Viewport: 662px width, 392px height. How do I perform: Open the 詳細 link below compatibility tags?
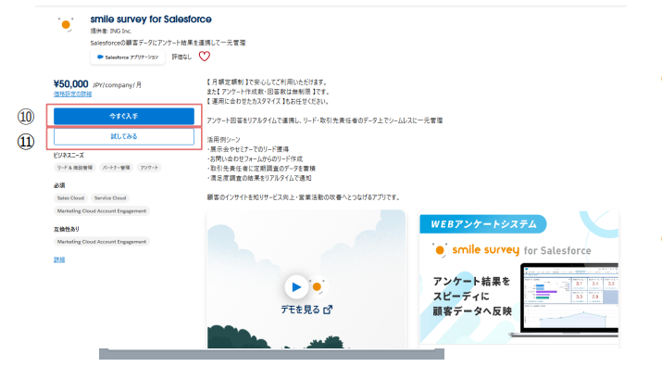[59, 259]
